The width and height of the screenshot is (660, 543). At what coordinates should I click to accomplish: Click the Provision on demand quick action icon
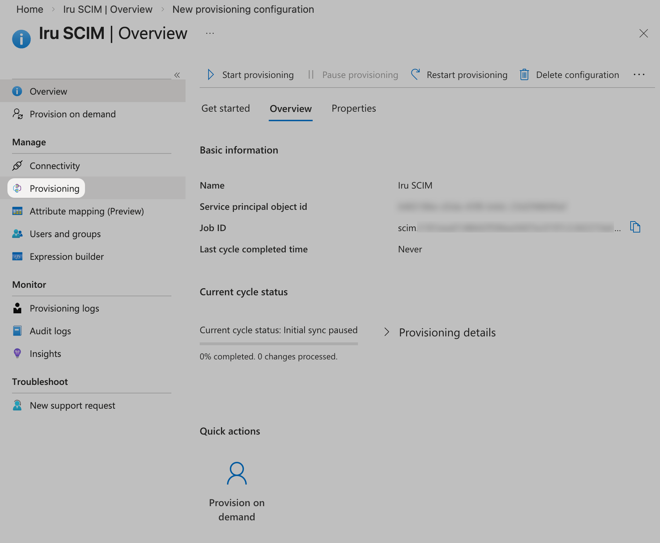[x=237, y=473]
